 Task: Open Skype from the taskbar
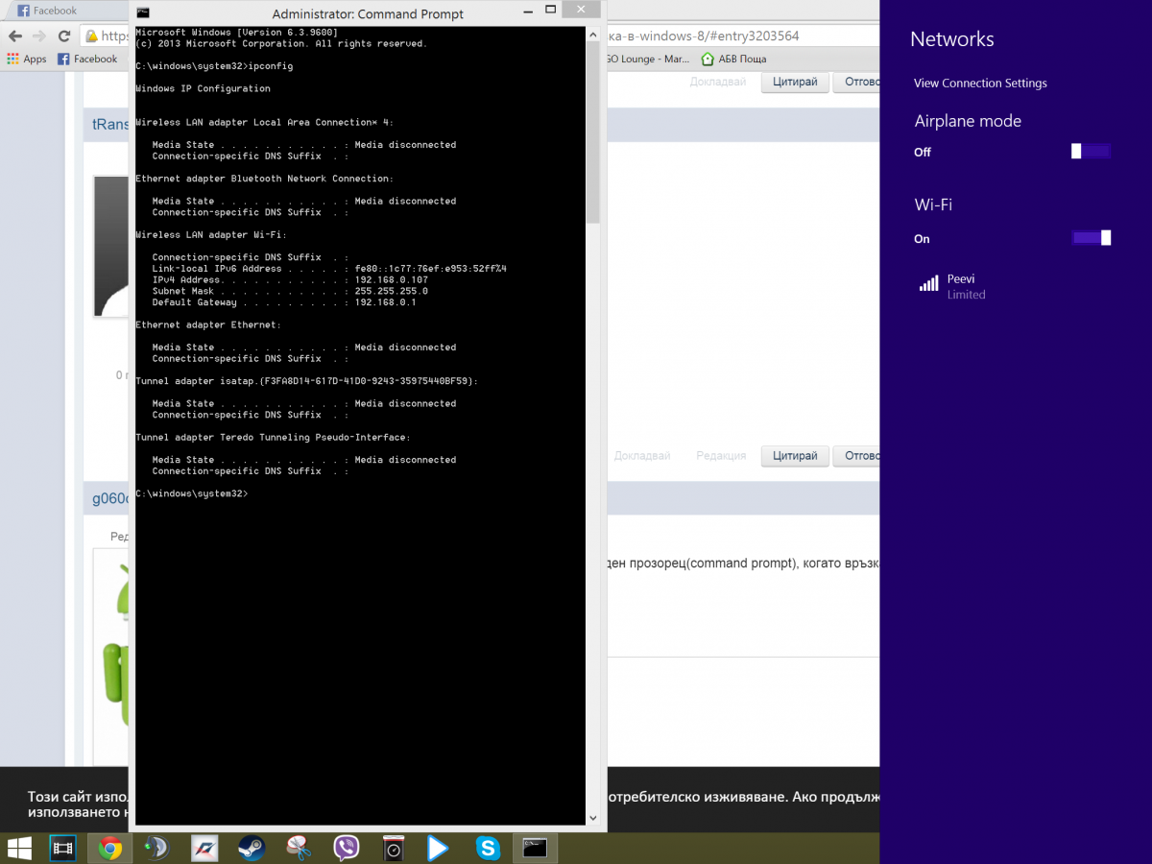click(488, 848)
